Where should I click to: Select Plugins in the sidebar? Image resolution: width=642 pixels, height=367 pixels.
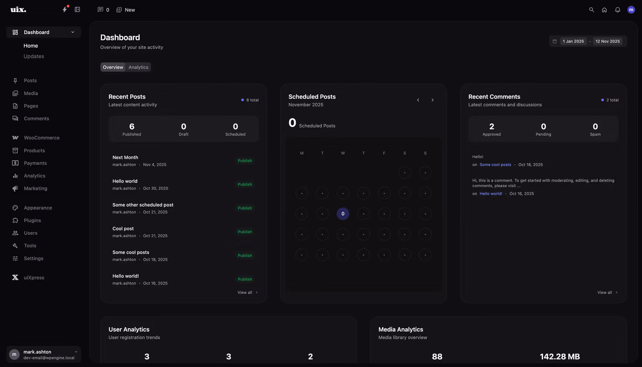point(31,220)
